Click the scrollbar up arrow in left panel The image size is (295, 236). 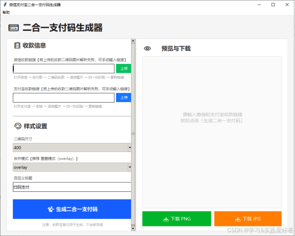click(133, 41)
